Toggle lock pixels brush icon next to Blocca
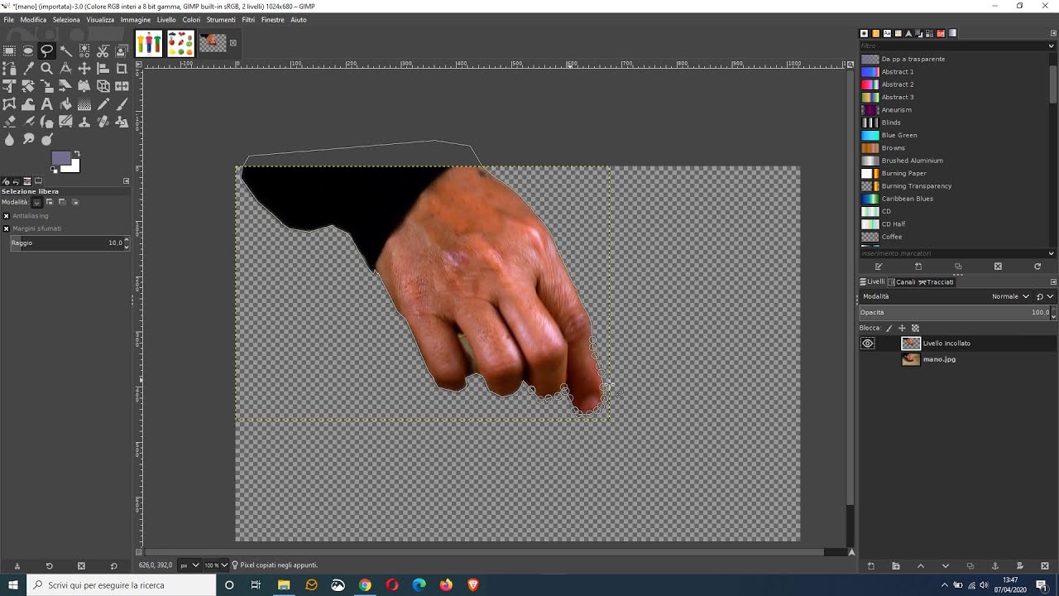Screen dimensions: 1059x596 click(890, 329)
